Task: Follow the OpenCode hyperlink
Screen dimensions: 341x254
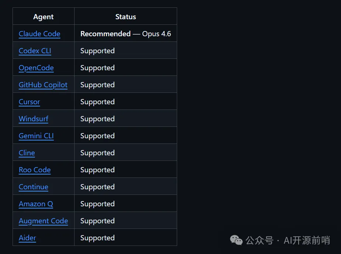Action: [36, 68]
